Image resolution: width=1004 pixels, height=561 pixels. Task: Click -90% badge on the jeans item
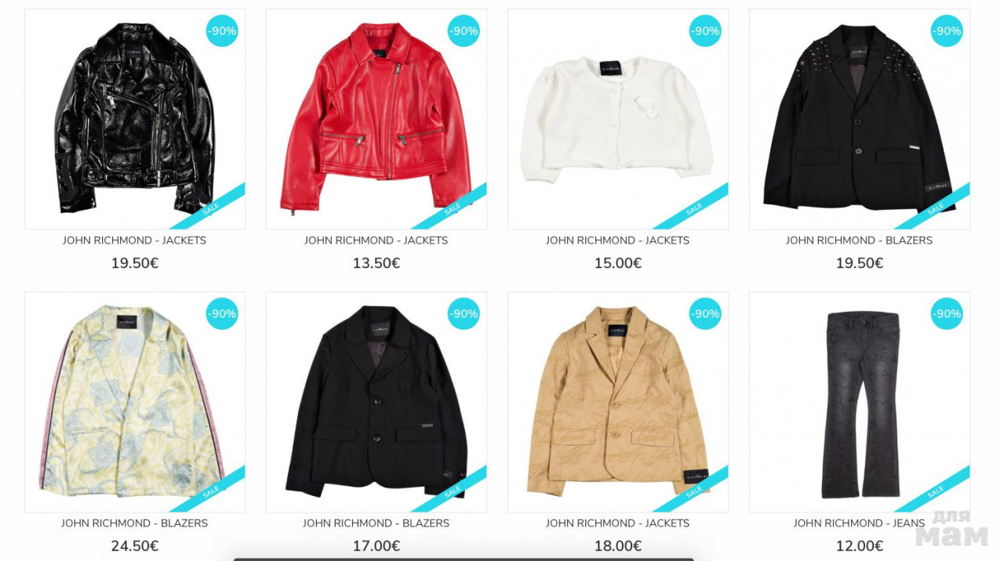pos(947,313)
